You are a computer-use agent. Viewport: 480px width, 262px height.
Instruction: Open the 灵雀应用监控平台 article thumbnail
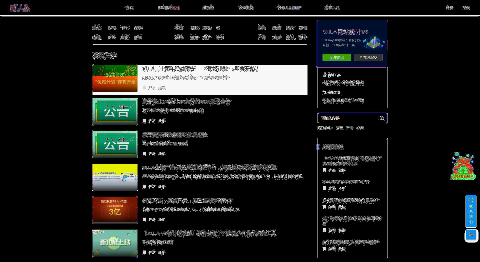pyautogui.click(x=115, y=177)
